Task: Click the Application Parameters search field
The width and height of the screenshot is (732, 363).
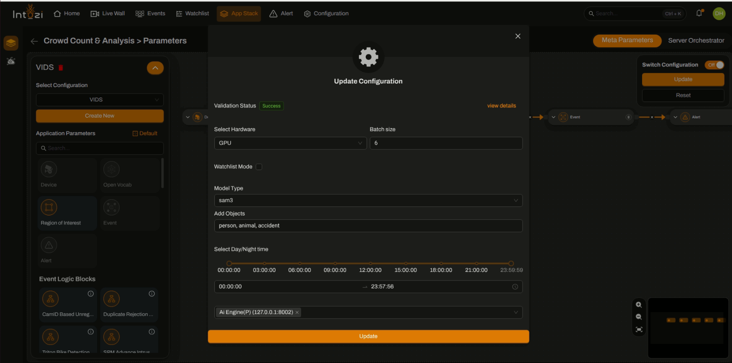Action: (x=100, y=148)
